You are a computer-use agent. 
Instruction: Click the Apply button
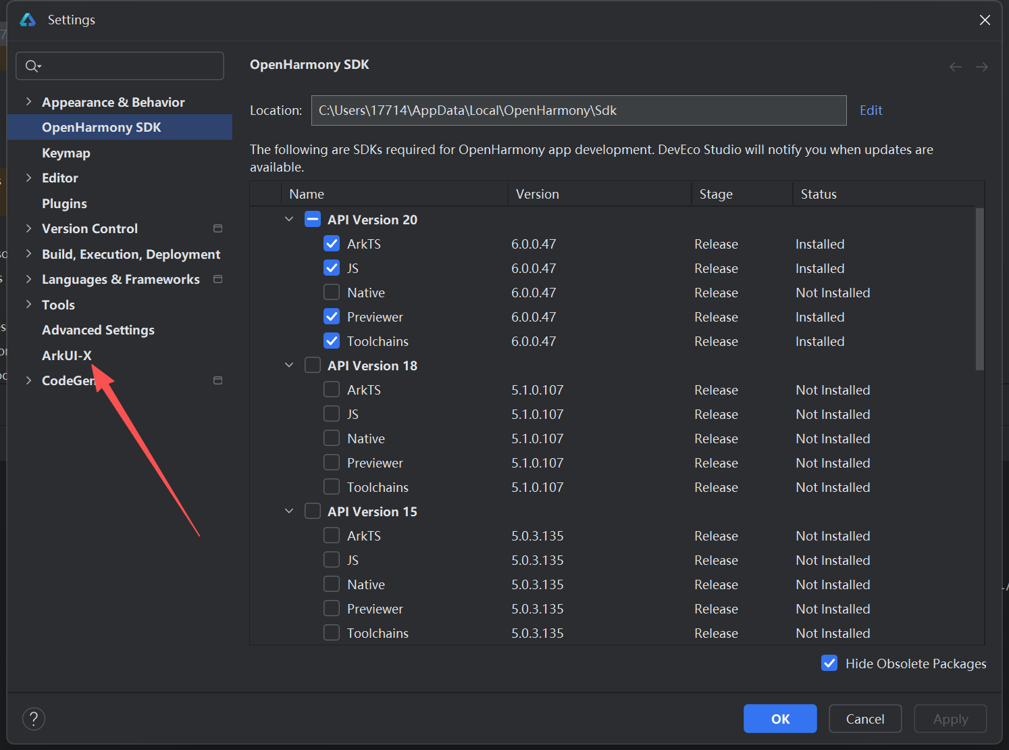950,719
